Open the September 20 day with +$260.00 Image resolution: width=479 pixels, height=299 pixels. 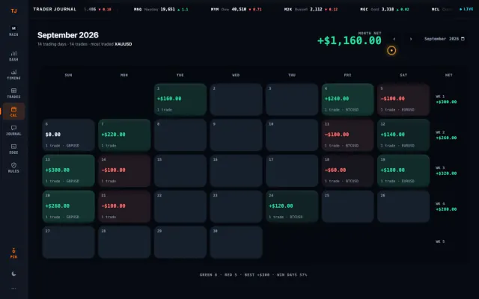(x=68, y=206)
